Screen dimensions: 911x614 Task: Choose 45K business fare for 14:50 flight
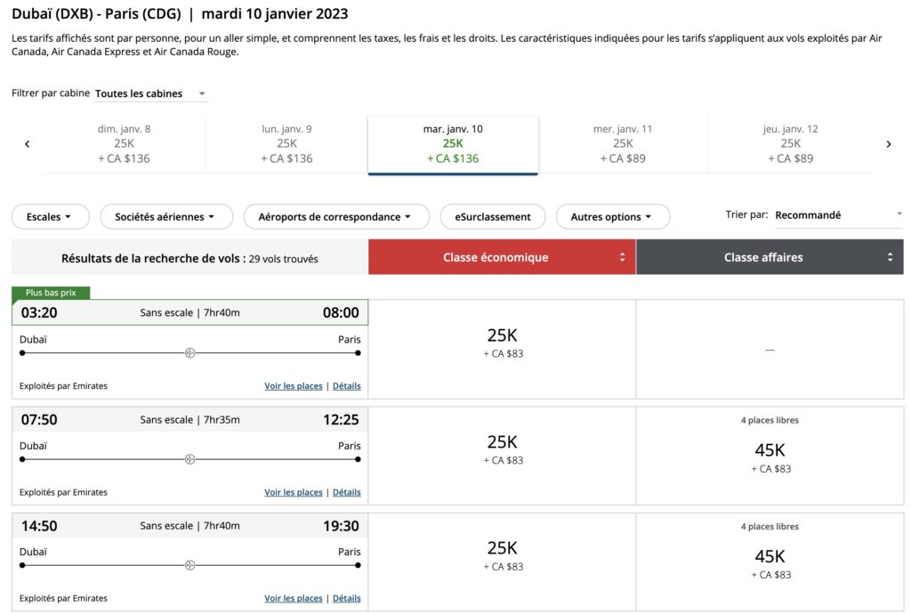click(770, 563)
